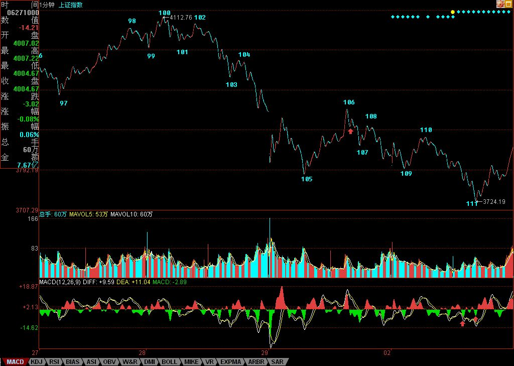
Task: Switch to the EXPMA tab
Action: coord(230,361)
